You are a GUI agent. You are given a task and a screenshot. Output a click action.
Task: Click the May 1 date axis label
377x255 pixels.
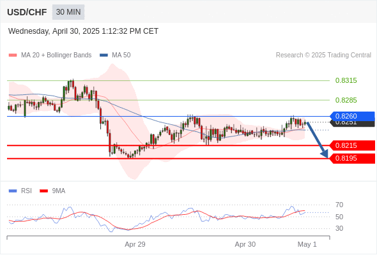click(x=307, y=244)
